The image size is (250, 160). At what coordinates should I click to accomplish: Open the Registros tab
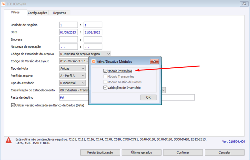[x=59, y=13]
